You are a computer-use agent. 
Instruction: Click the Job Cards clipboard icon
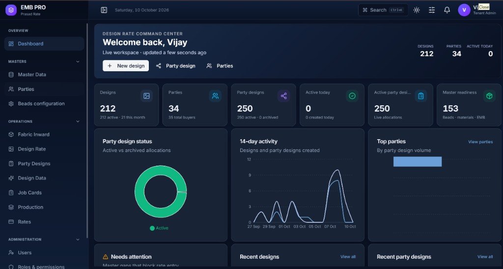[11, 193]
